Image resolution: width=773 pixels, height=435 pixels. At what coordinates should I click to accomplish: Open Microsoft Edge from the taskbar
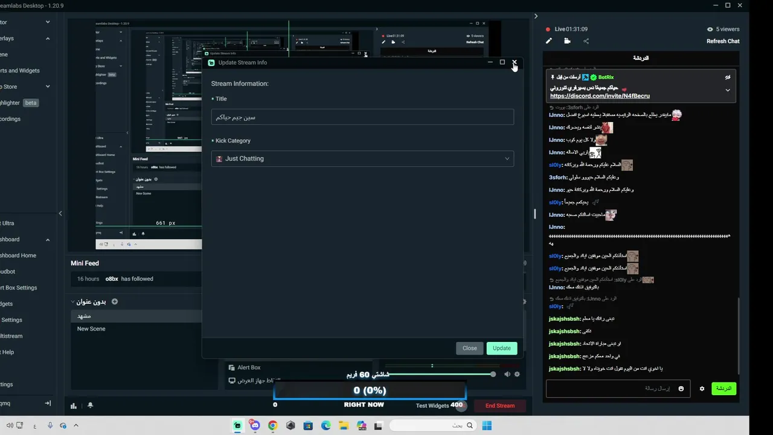click(x=326, y=425)
